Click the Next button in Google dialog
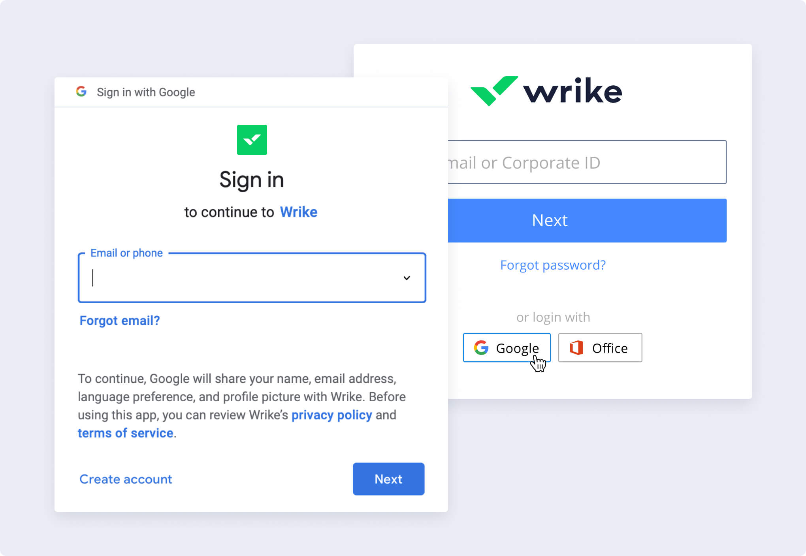 [388, 479]
